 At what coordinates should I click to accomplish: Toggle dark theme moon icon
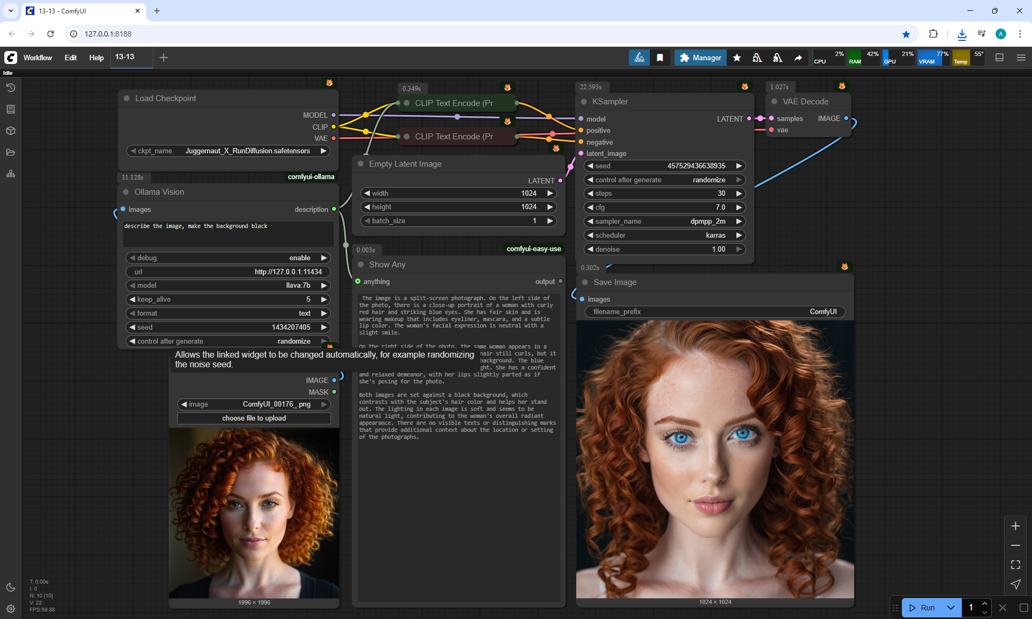pyautogui.click(x=11, y=587)
